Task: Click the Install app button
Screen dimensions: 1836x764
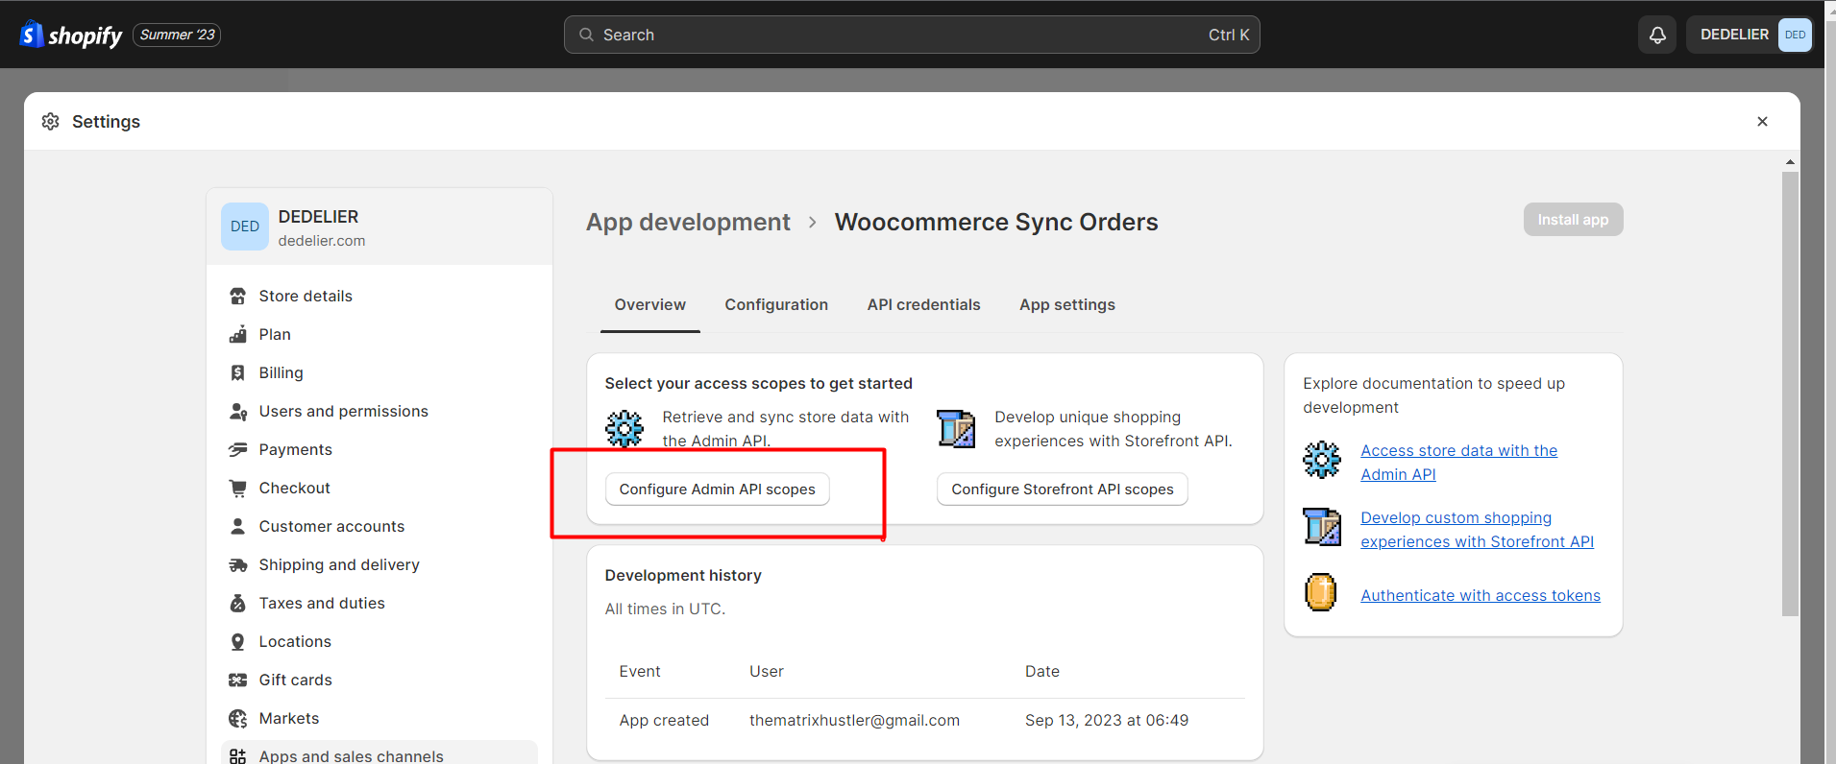Action: [1573, 219]
